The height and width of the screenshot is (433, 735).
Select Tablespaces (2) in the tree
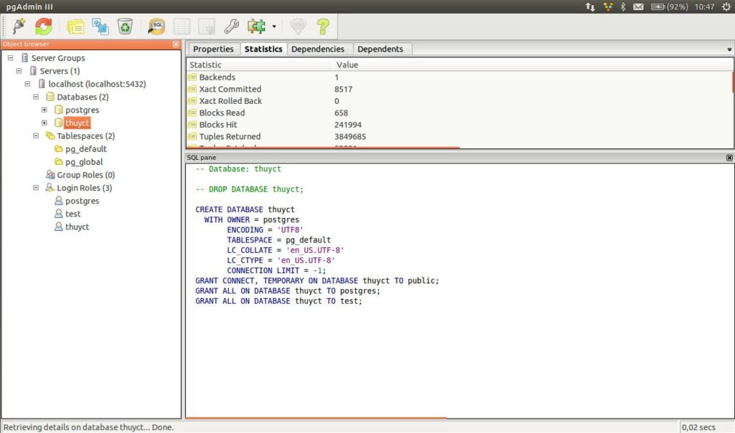coord(86,135)
